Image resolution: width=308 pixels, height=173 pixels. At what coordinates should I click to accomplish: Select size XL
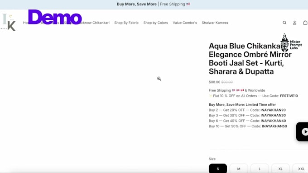coord(280,168)
